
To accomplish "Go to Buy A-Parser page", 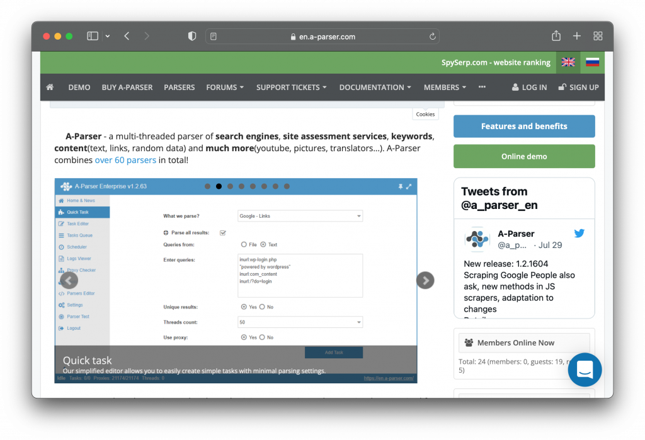I will coord(127,87).
